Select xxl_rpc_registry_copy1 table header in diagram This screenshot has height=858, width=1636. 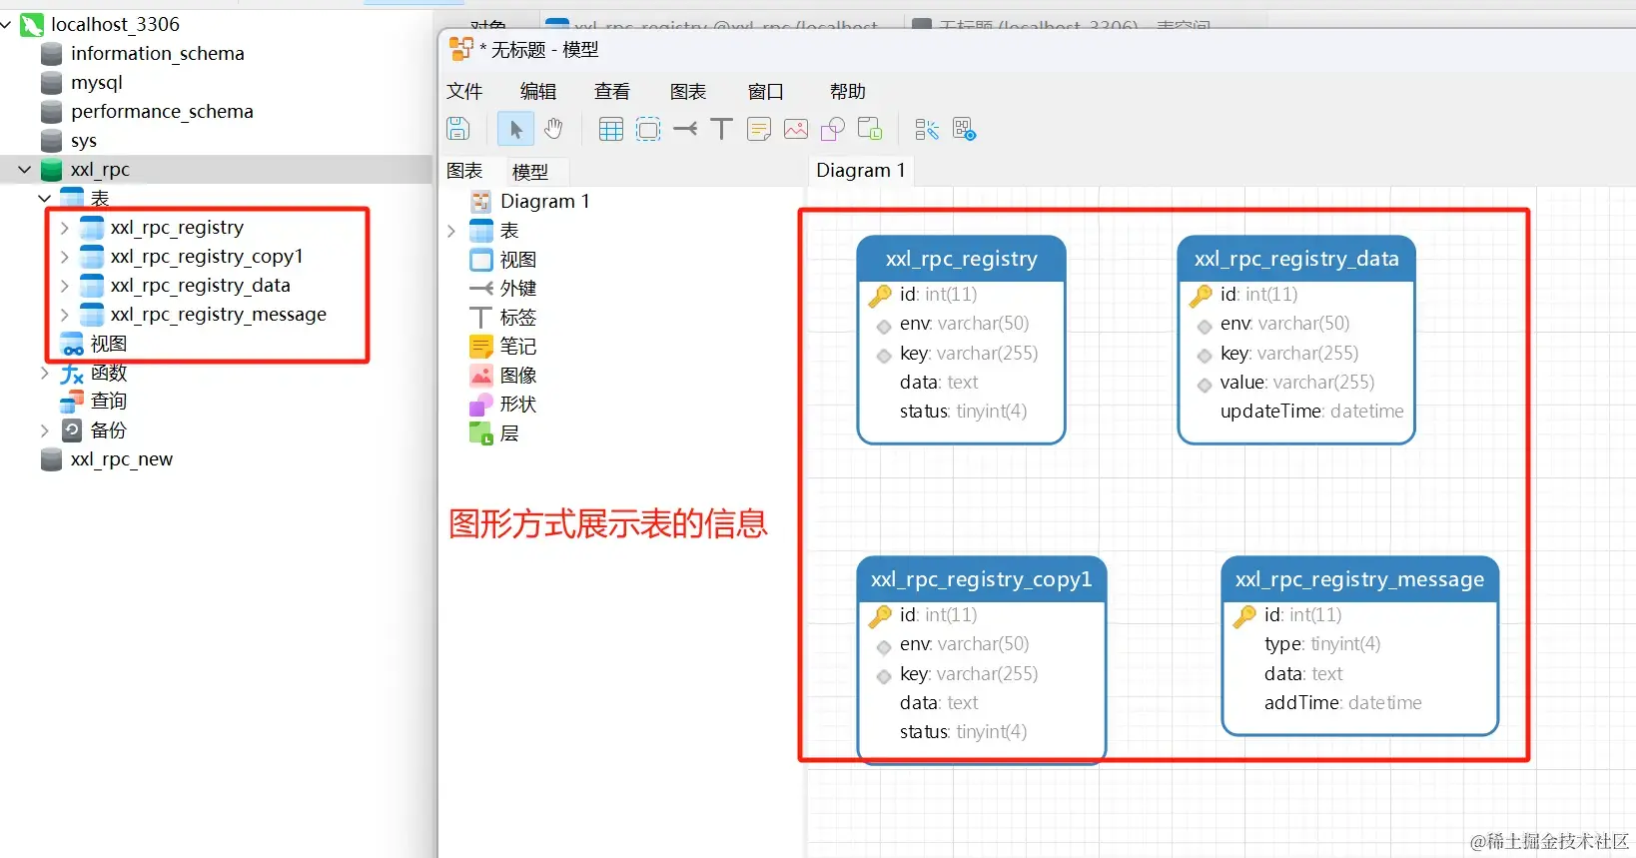tap(981, 579)
